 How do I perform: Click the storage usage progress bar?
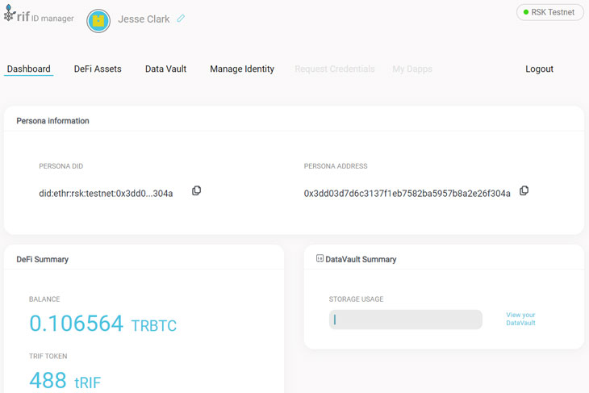coord(406,320)
